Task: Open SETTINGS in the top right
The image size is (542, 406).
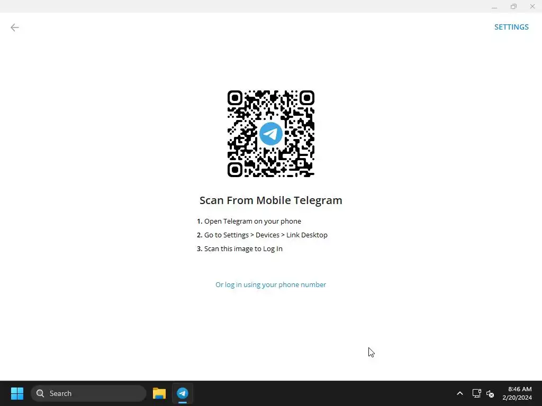Action: [511, 27]
